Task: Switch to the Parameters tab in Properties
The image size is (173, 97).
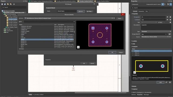Action: [141, 11]
